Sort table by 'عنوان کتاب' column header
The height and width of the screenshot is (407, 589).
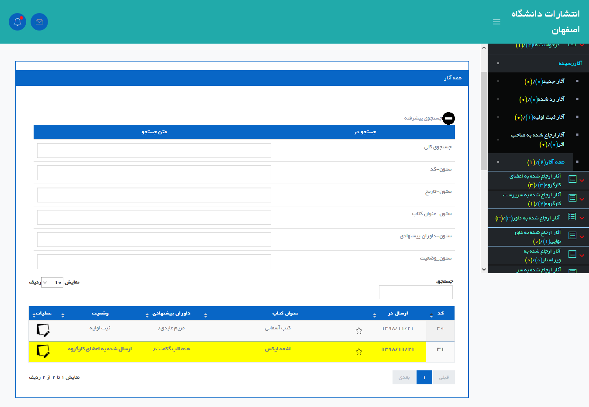click(285, 313)
